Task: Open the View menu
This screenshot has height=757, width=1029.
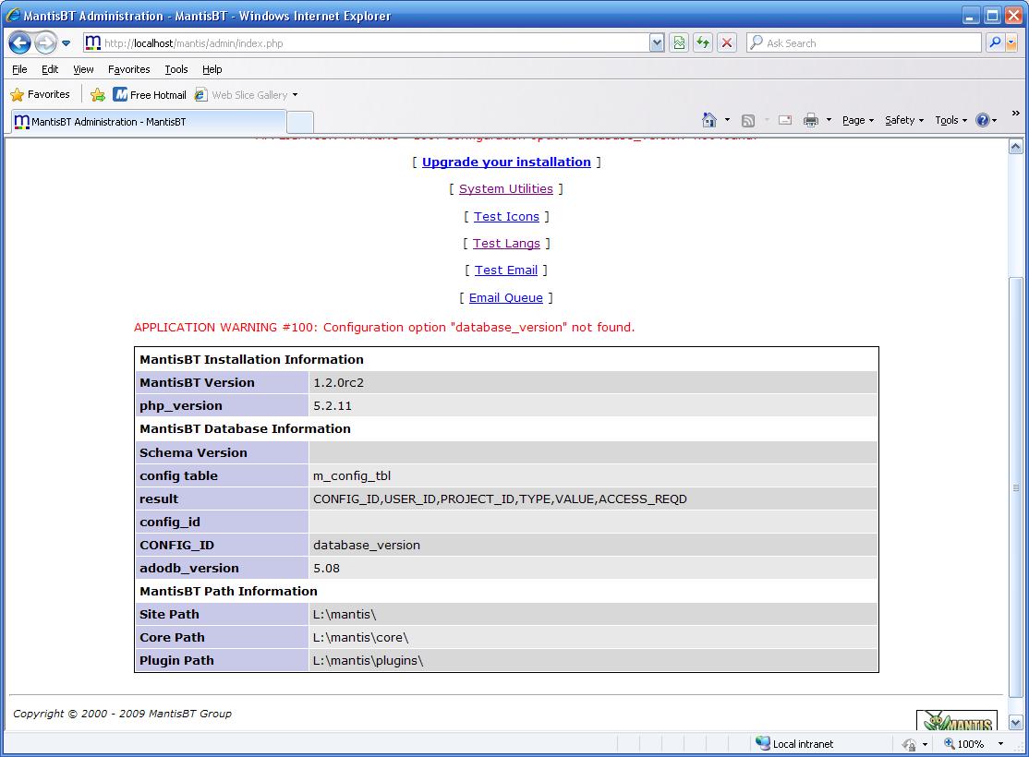Action: 83,69
